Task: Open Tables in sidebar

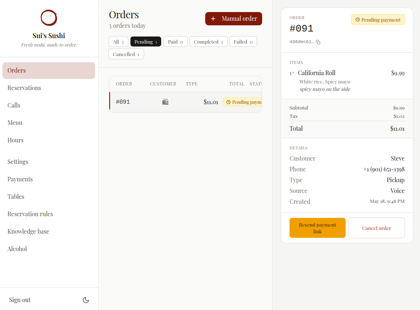Action: coord(49,197)
